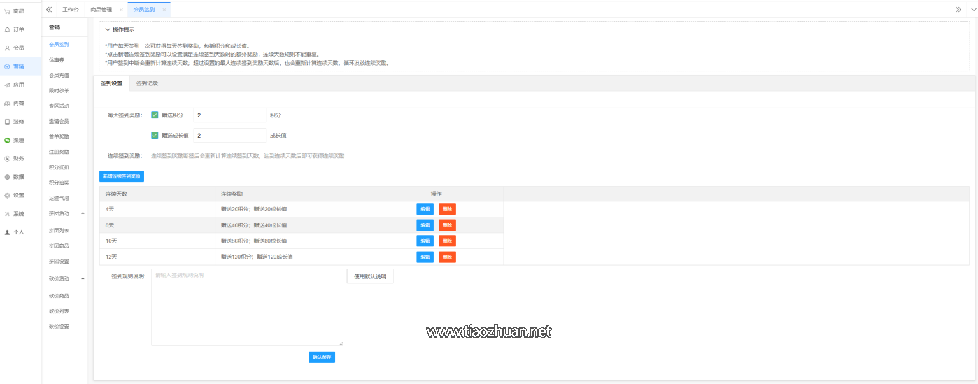Uncheck the 赠送成长值 checkbox
The height and width of the screenshot is (384, 978).
[154, 135]
